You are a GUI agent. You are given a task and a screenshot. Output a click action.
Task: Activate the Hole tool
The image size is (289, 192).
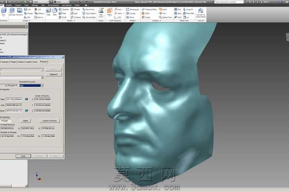[48, 12]
